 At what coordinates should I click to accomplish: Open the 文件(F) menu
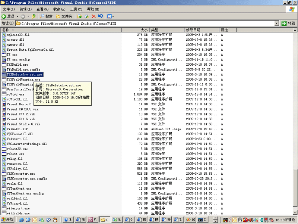click(x=9, y=9)
